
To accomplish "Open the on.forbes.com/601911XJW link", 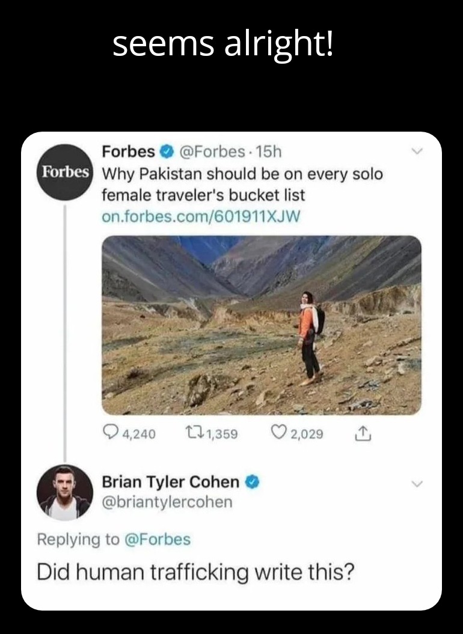I will tap(200, 216).
